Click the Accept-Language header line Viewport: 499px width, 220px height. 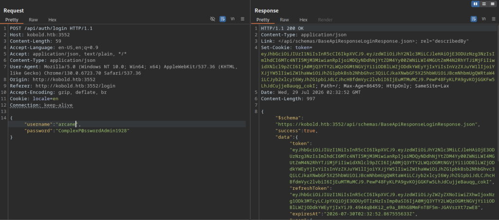coord(54,47)
